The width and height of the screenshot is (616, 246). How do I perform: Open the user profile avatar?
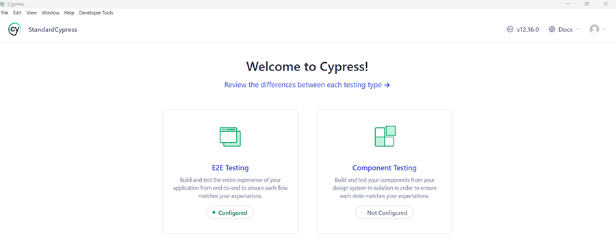click(594, 29)
